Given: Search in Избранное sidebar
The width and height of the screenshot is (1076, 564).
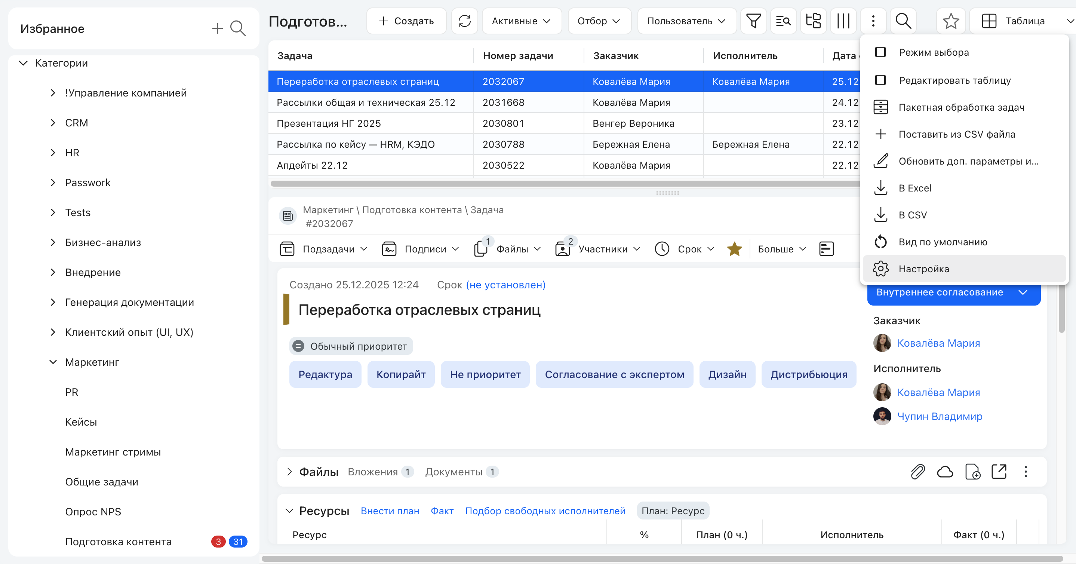Looking at the screenshot, I should point(238,28).
